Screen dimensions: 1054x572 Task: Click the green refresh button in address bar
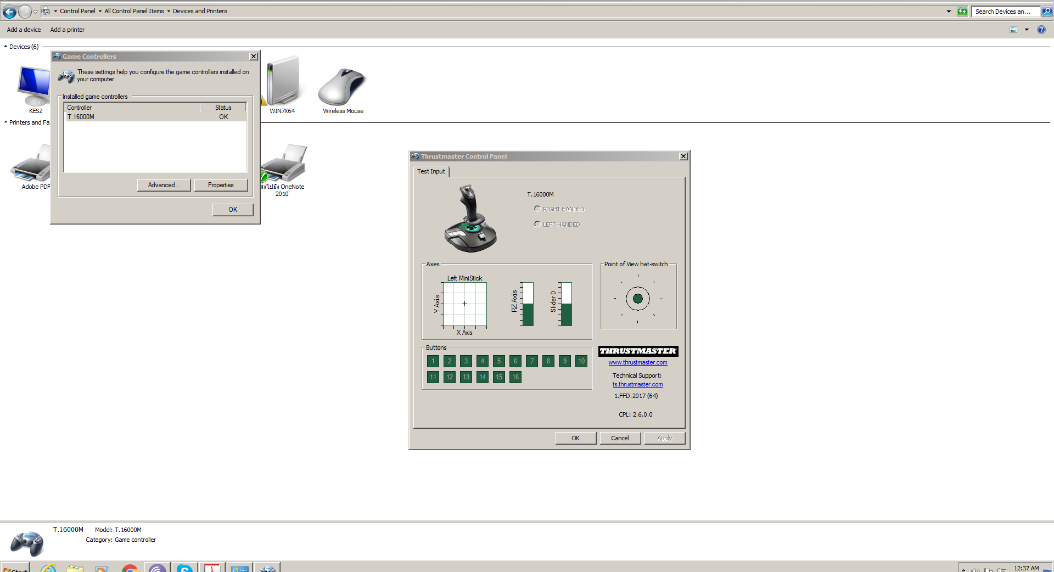(962, 12)
